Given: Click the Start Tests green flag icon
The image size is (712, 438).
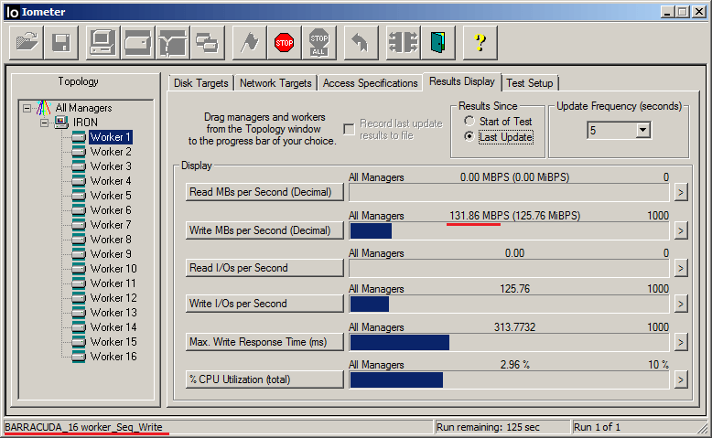Looking at the screenshot, I should [x=249, y=42].
